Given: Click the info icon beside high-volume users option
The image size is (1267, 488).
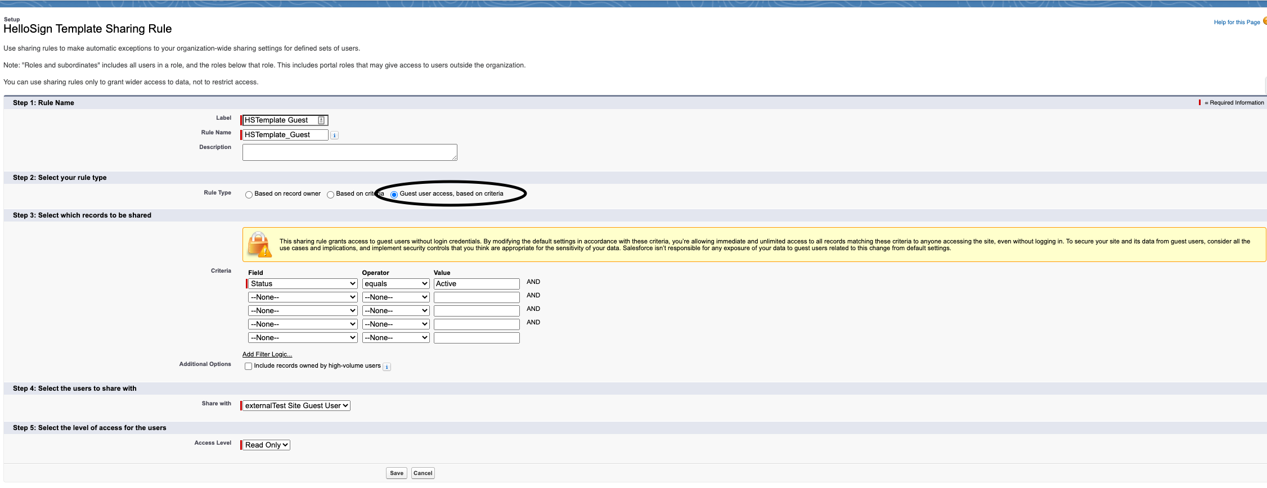Looking at the screenshot, I should [x=387, y=367].
